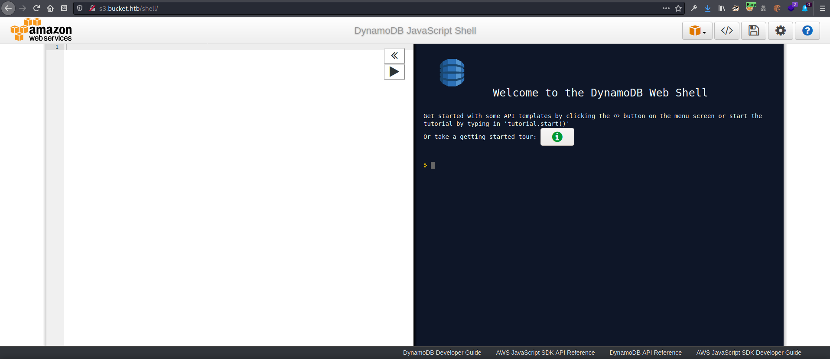Screen dimensions: 830x359
Task: Click the browser forward arrow
Action: point(23,8)
